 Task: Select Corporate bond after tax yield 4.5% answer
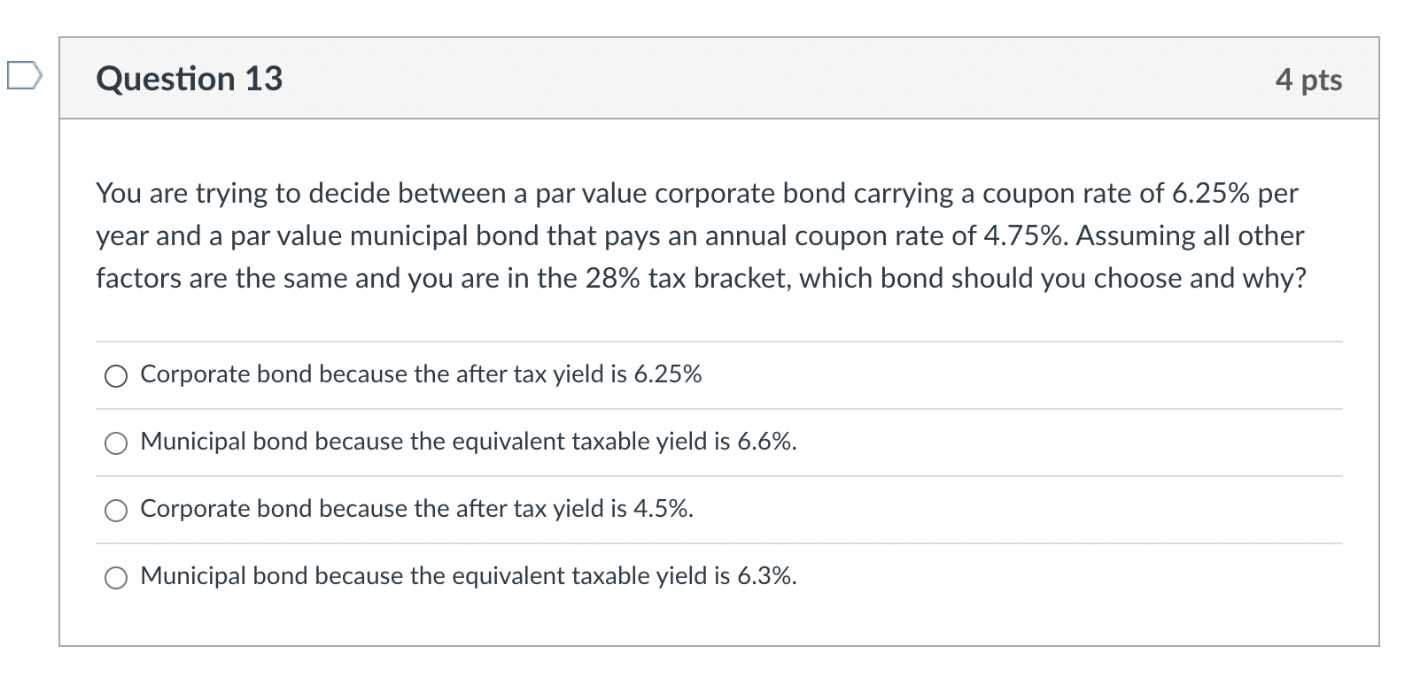click(x=116, y=510)
